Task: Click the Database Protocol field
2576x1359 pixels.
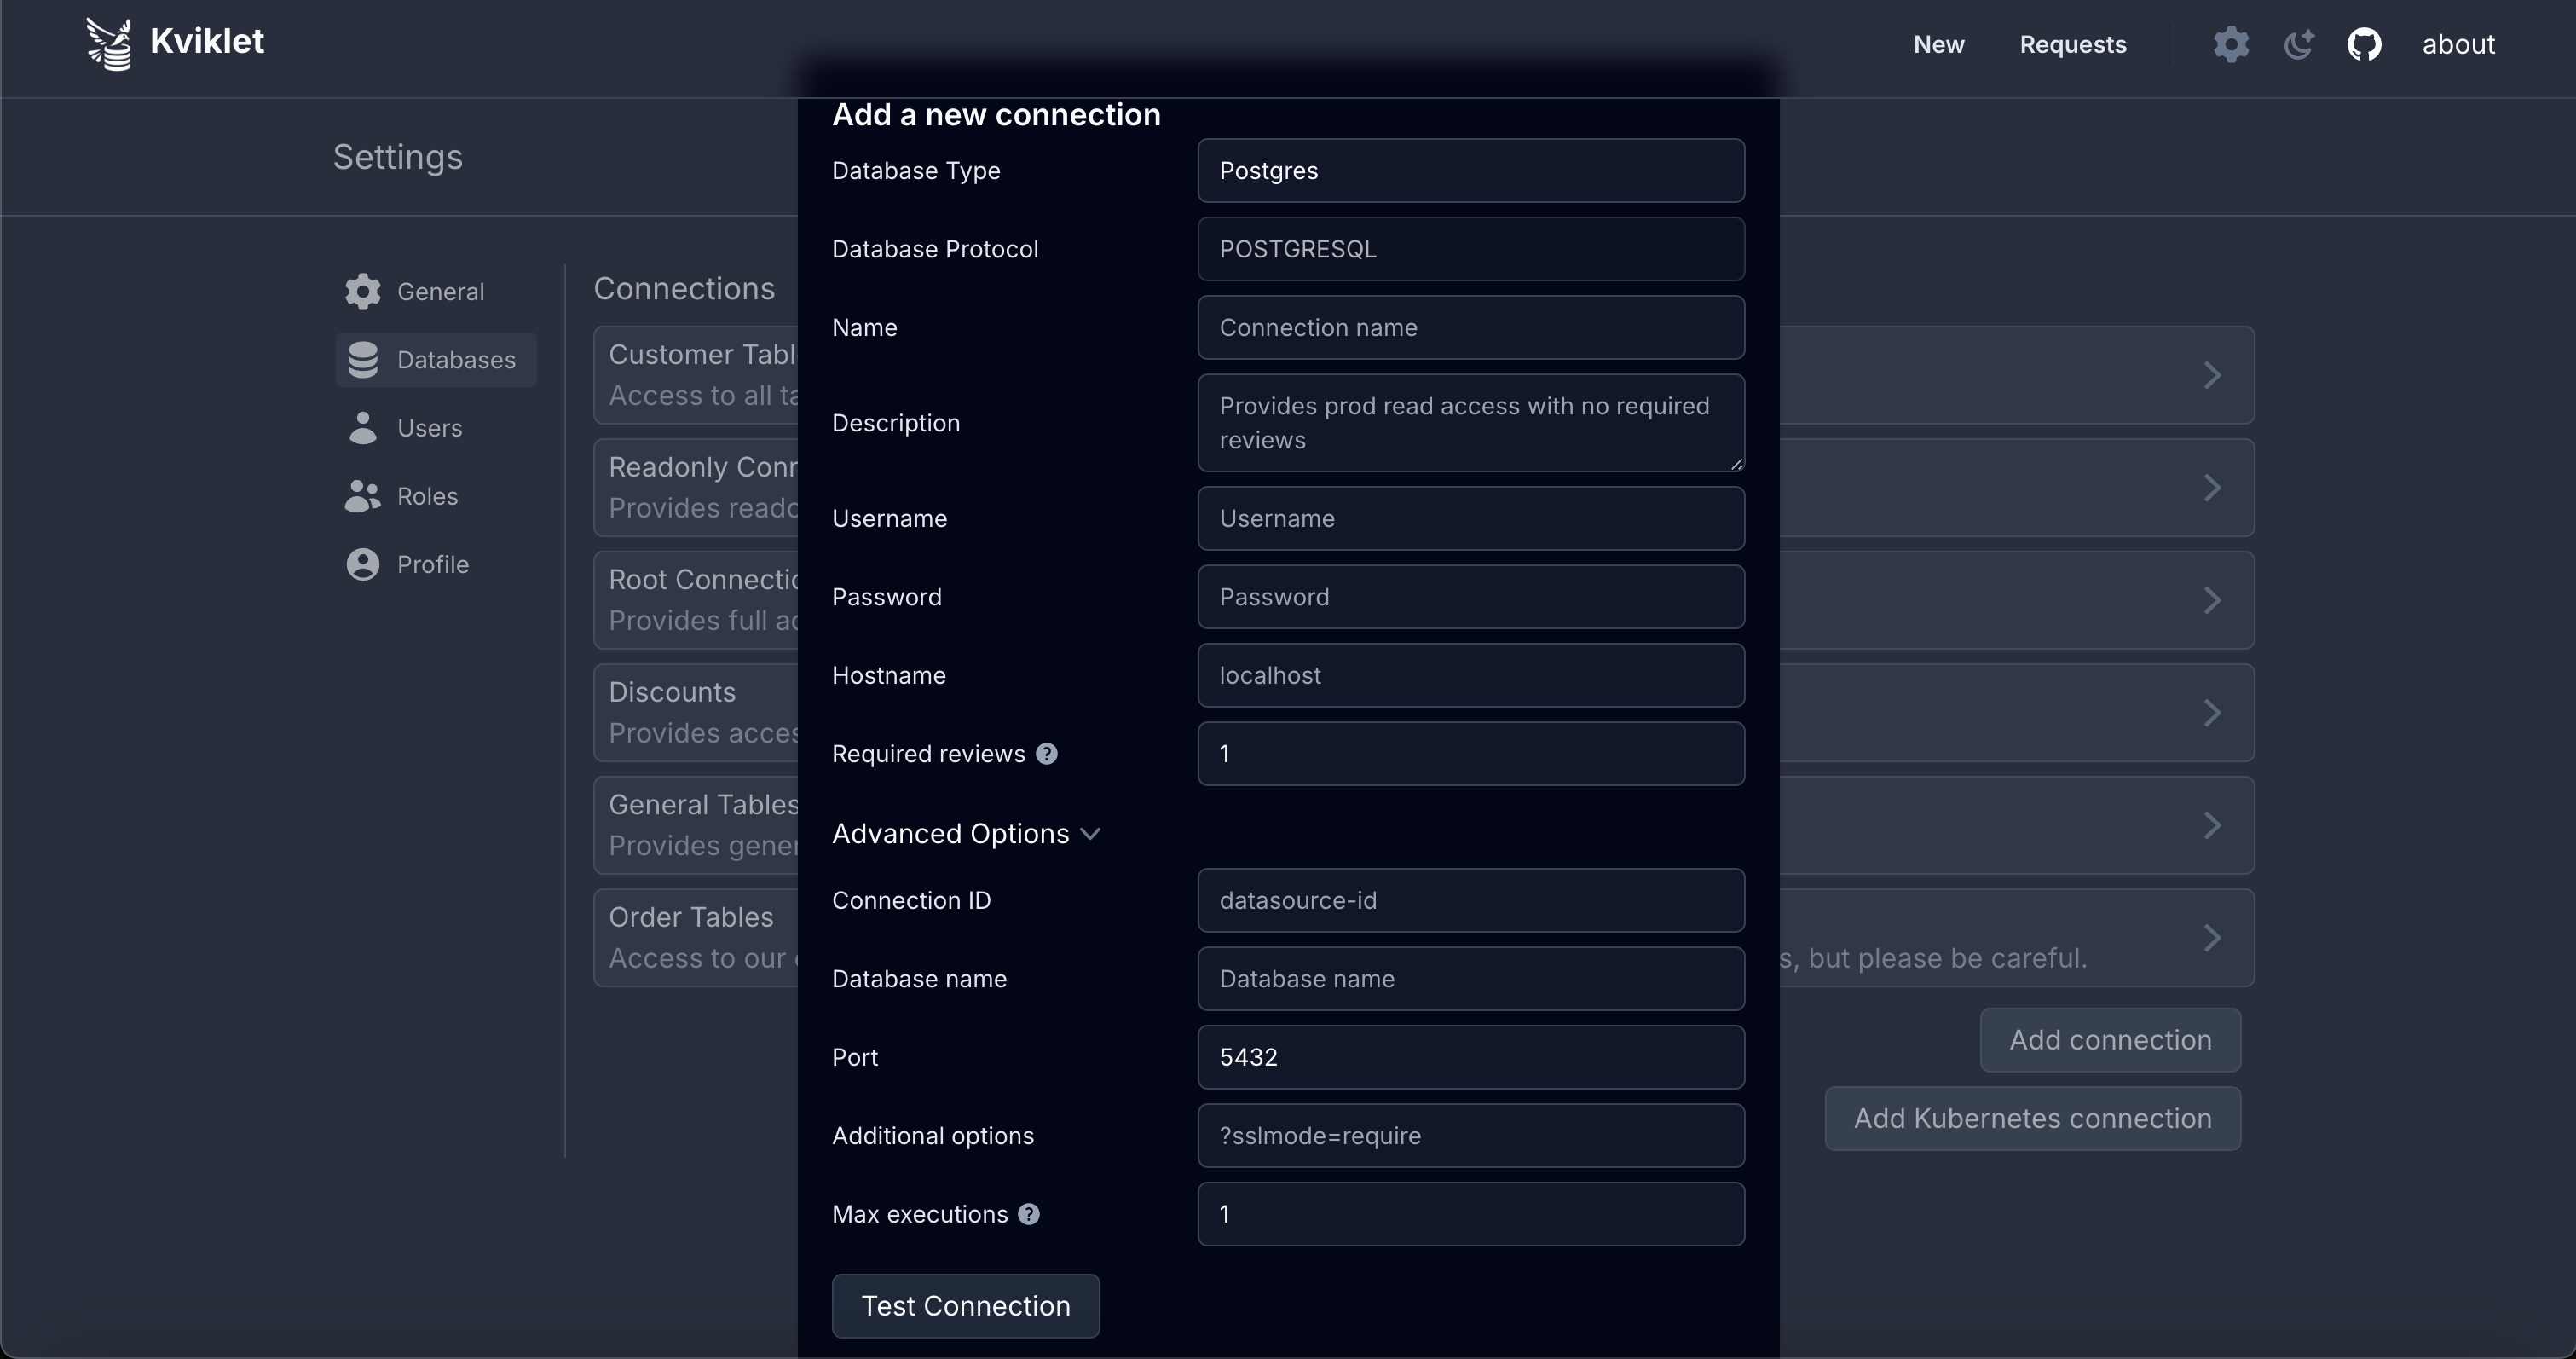Action: pos(1471,249)
